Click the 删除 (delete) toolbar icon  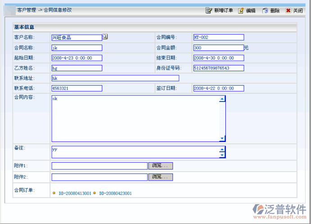(265, 10)
